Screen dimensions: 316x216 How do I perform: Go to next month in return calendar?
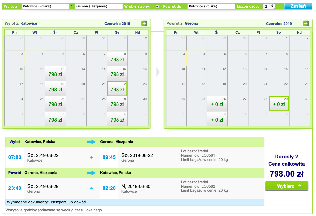(x=306, y=23)
